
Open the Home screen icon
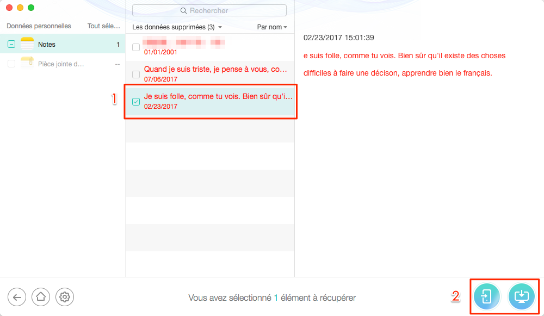click(41, 298)
